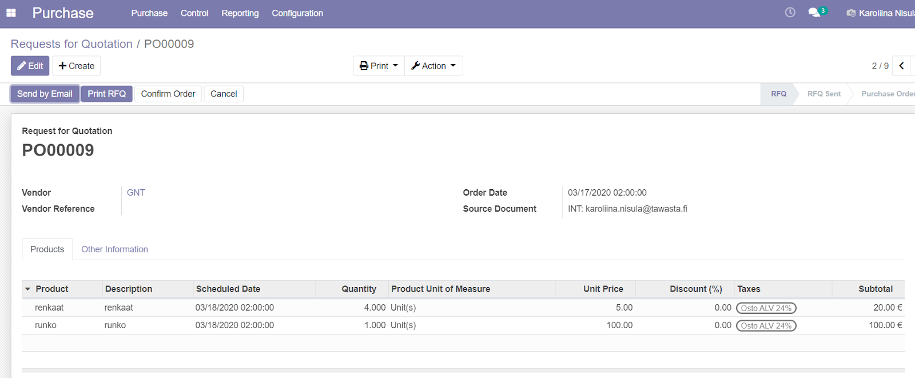Open the apps grid menu icon
This screenshot has height=378, width=915.
pyautogui.click(x=11, y=13)
